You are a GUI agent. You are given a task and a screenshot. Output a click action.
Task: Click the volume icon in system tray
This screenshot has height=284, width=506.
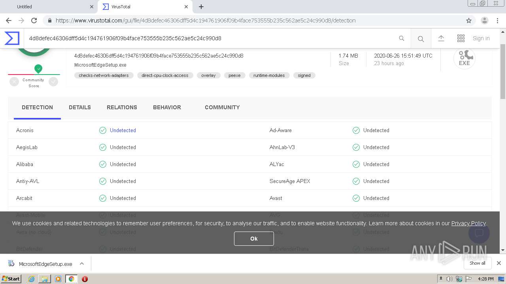pyautogui.click(x=449, y=279)
